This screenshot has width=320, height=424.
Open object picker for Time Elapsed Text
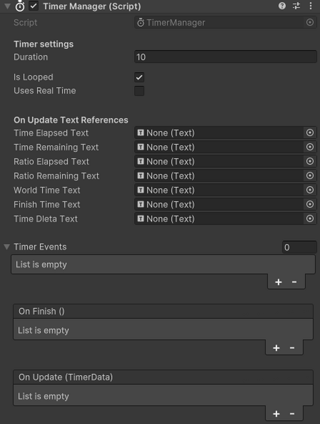coord(310,133)
